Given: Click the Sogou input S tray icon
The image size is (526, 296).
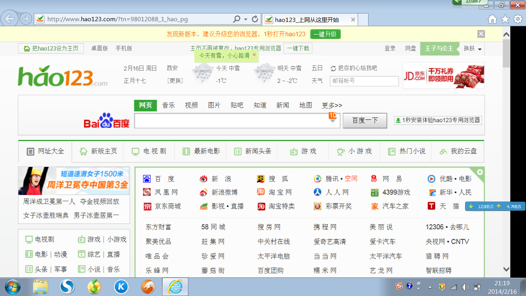Looking at the screenshot, I should 400,286.
